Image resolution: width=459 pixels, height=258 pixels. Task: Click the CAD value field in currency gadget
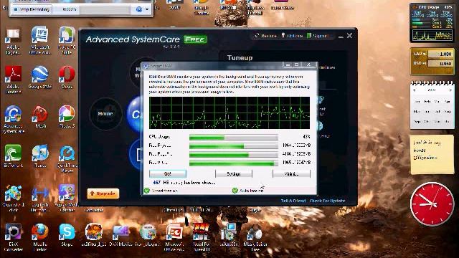tap(440, 54)
